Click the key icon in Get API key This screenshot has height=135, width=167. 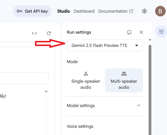pyautogui.click(x=20, y=11)
